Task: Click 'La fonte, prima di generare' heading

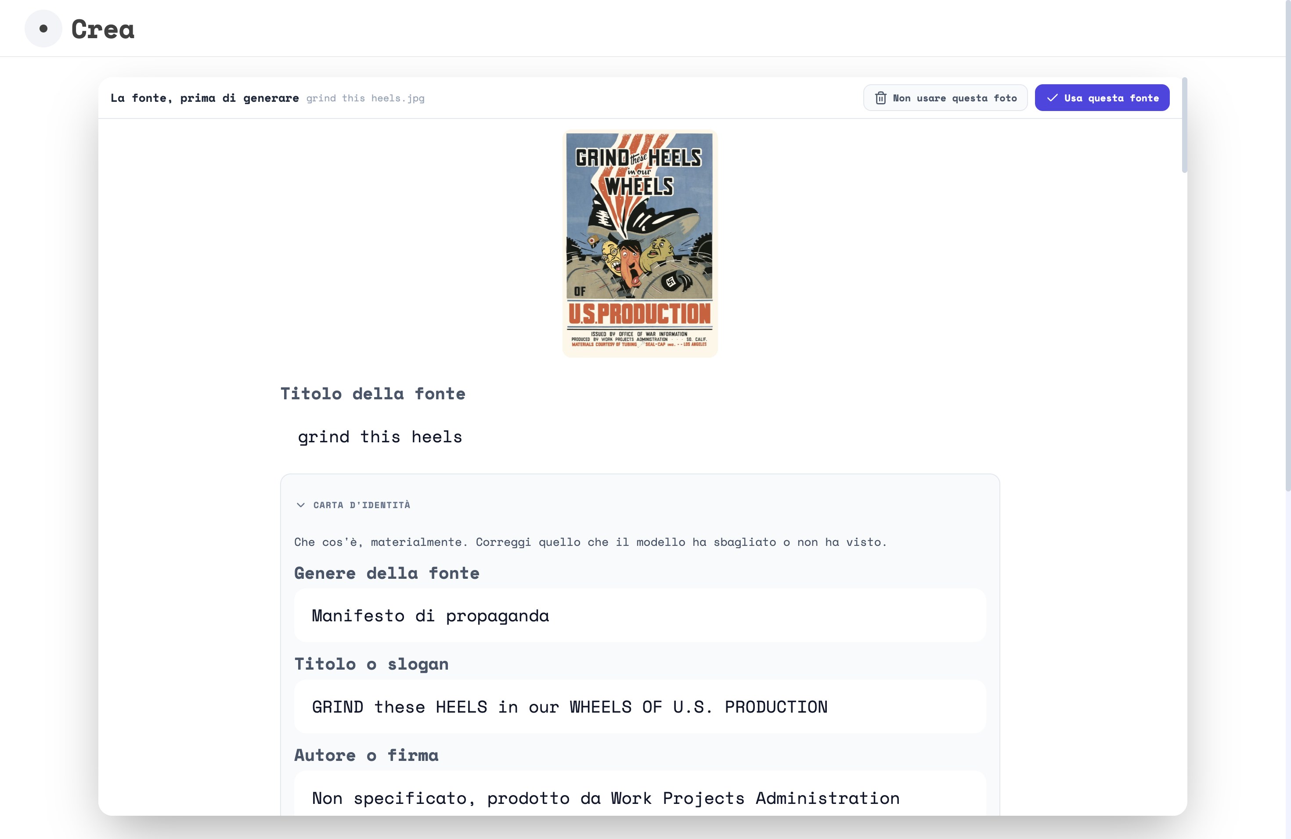Action: (x=205, y=98)
